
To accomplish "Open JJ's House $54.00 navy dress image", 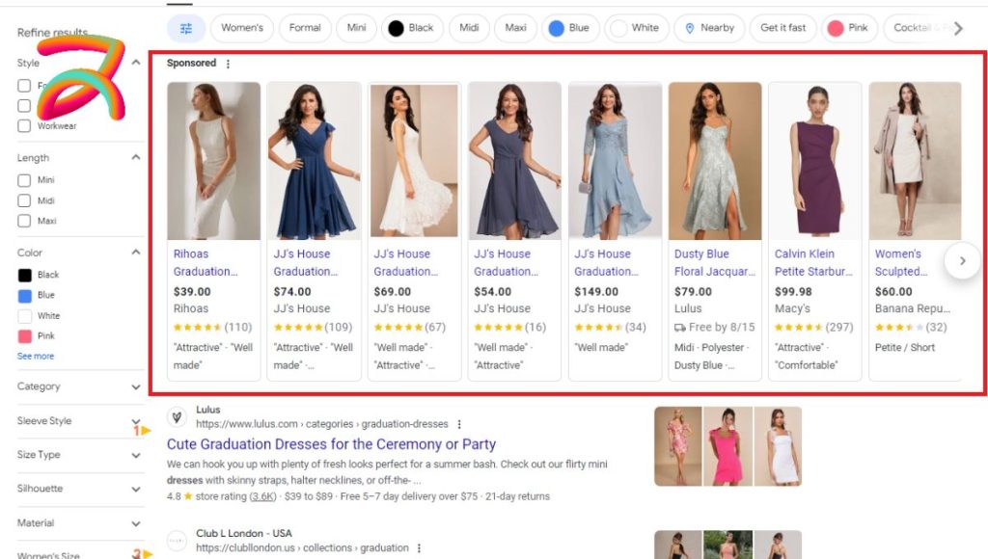I will pos(514,161).
